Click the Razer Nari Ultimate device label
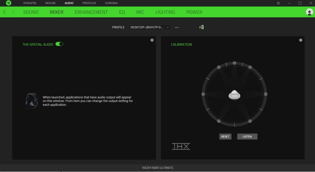 pyautogui.click(x=158, y=168)
